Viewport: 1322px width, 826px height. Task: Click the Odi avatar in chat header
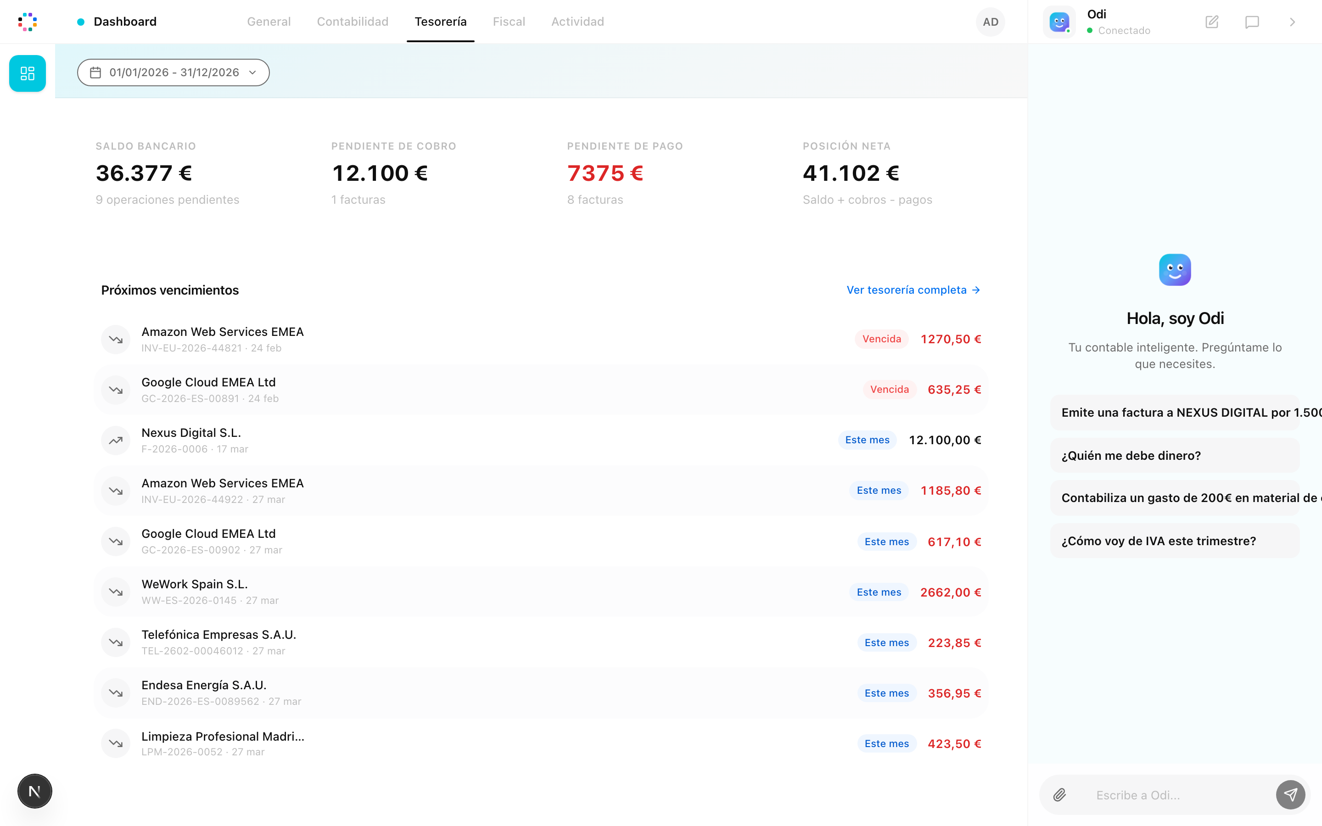coord(1059,22)
